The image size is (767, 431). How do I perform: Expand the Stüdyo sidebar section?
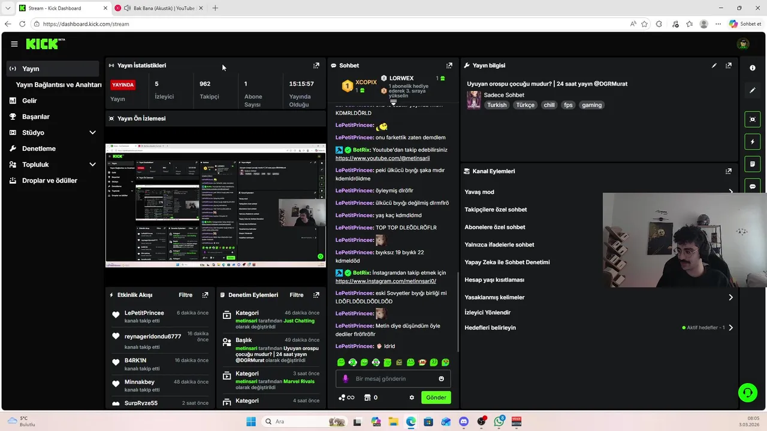click(x=92, y=132)
